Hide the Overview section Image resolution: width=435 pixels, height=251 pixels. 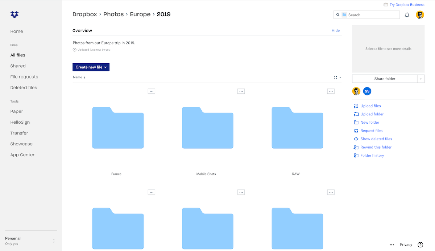[335, 30]
